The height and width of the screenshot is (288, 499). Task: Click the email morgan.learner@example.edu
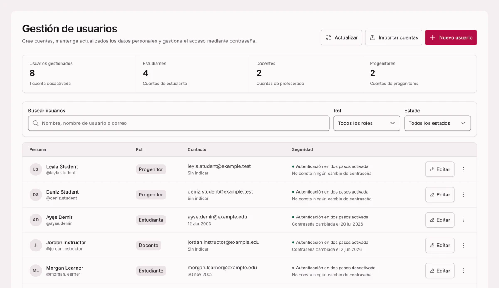pos(222,268)
